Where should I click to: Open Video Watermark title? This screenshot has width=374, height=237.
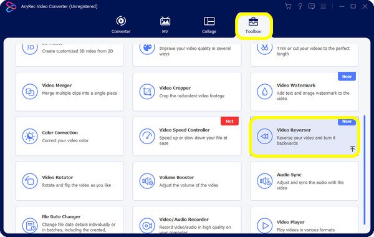[x=296, y=85]
